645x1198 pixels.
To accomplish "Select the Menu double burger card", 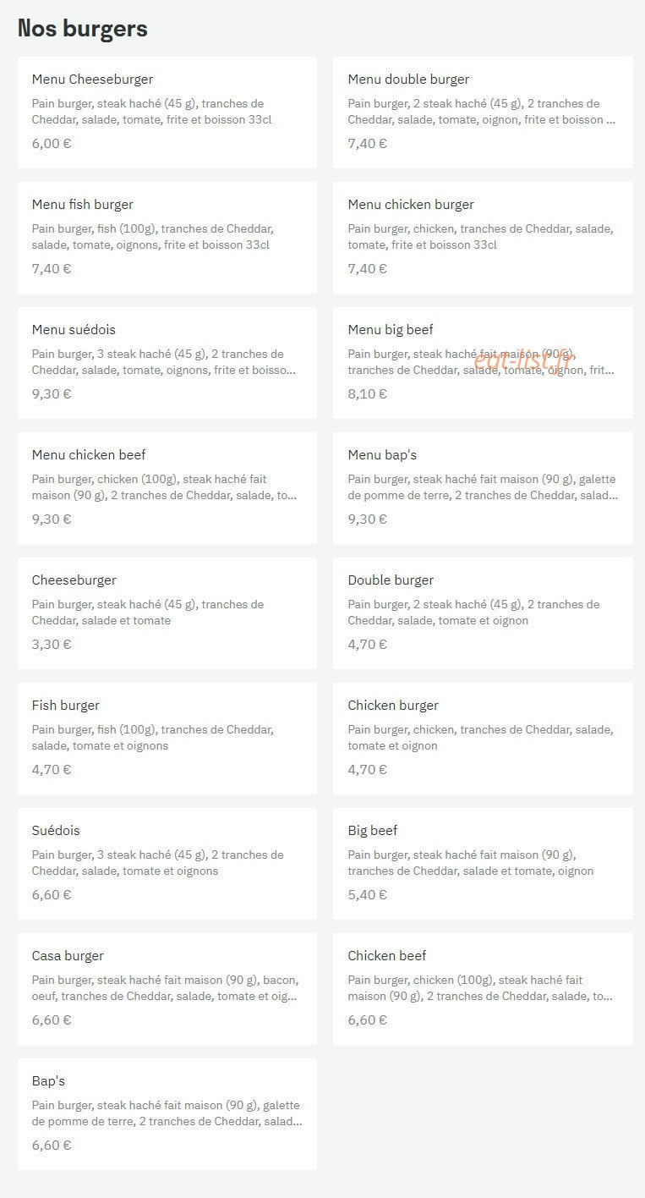I will point(483,113).
